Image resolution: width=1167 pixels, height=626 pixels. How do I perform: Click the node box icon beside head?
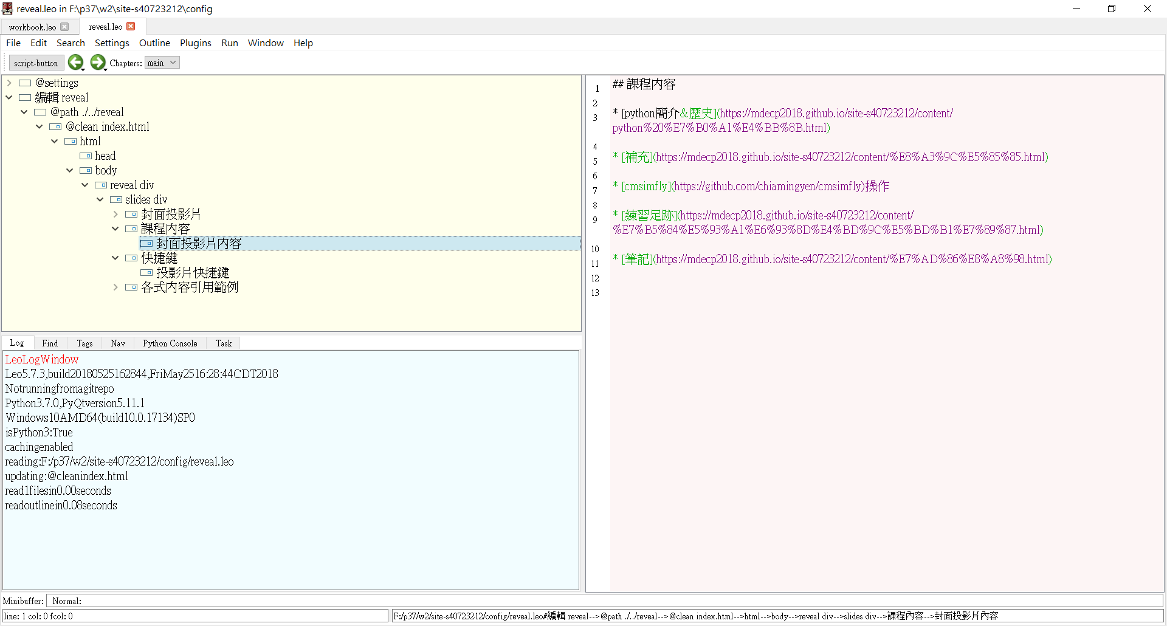(86, 156)
